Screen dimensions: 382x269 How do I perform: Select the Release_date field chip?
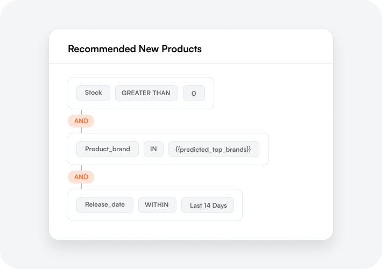[105, 205]
